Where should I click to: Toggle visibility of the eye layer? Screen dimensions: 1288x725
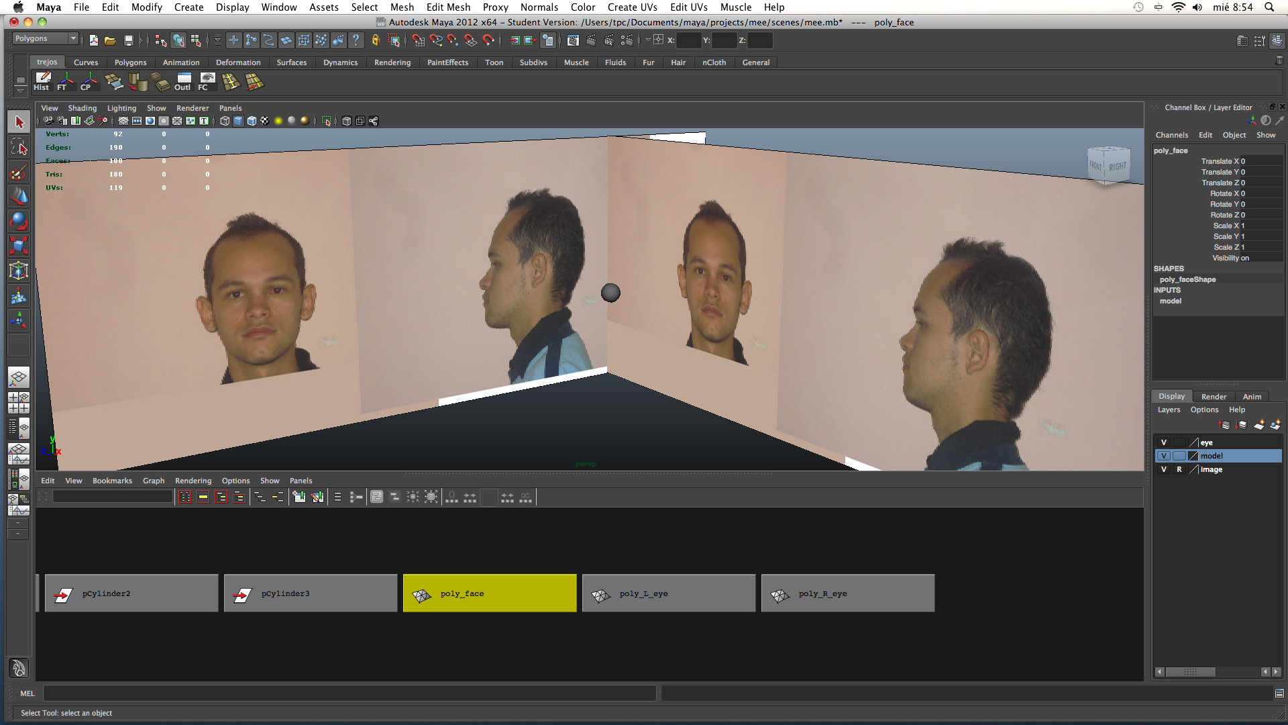coord(1164,442)
